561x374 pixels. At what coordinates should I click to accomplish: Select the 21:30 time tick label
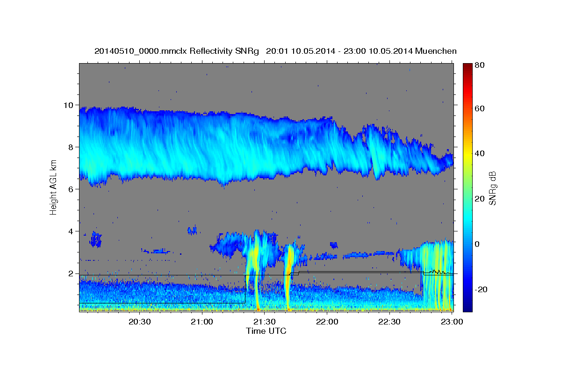click(x=265, y=322)
